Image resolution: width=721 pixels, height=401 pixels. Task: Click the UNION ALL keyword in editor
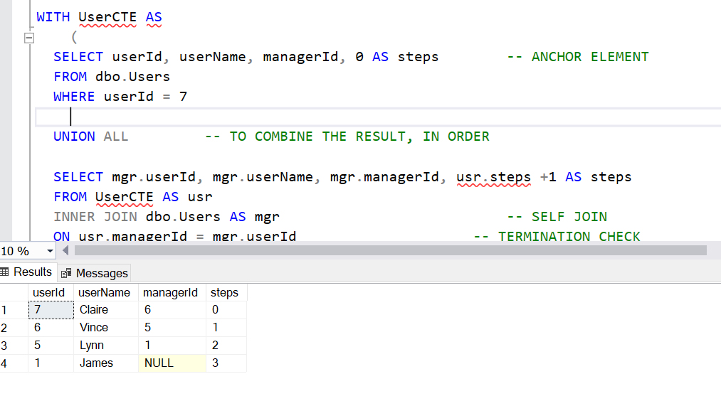[x=90, y=137]
